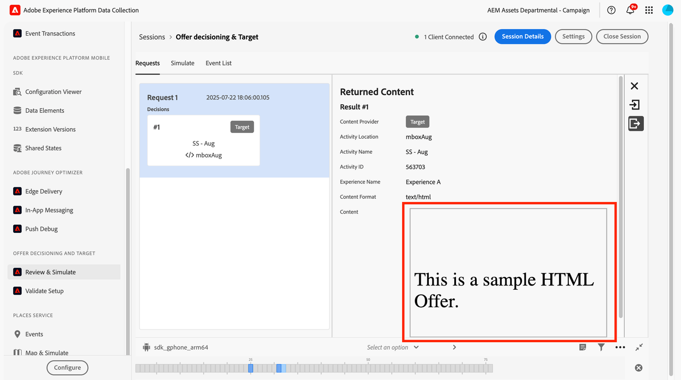Click the highlighted blue timeline event marker
This screenshot has height=380, width=681.
point(279,368)
